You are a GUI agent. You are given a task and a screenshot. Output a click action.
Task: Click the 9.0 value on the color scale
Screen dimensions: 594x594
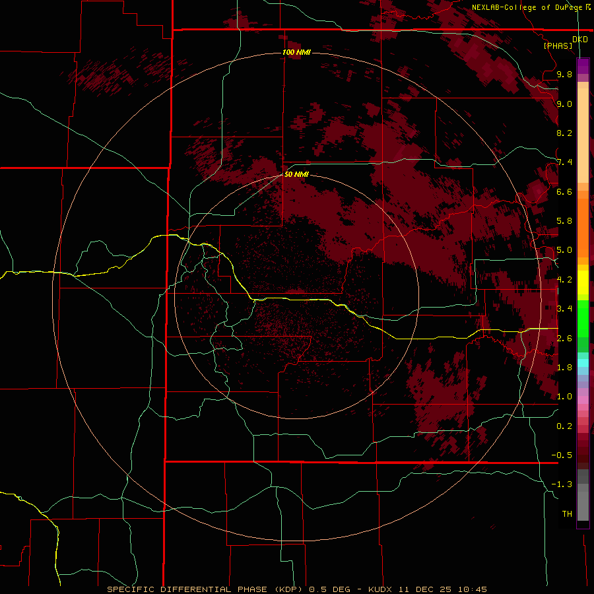[x=564, y=104]
